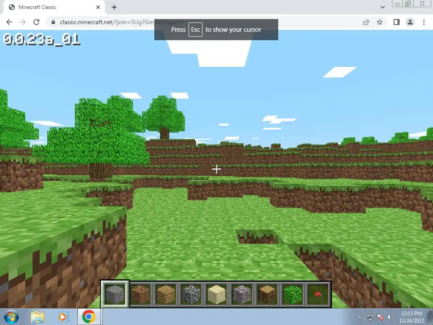This screenshot has height=325, width=433.
Task: Bookmark this page with the star
Action: tap(380, 22)
